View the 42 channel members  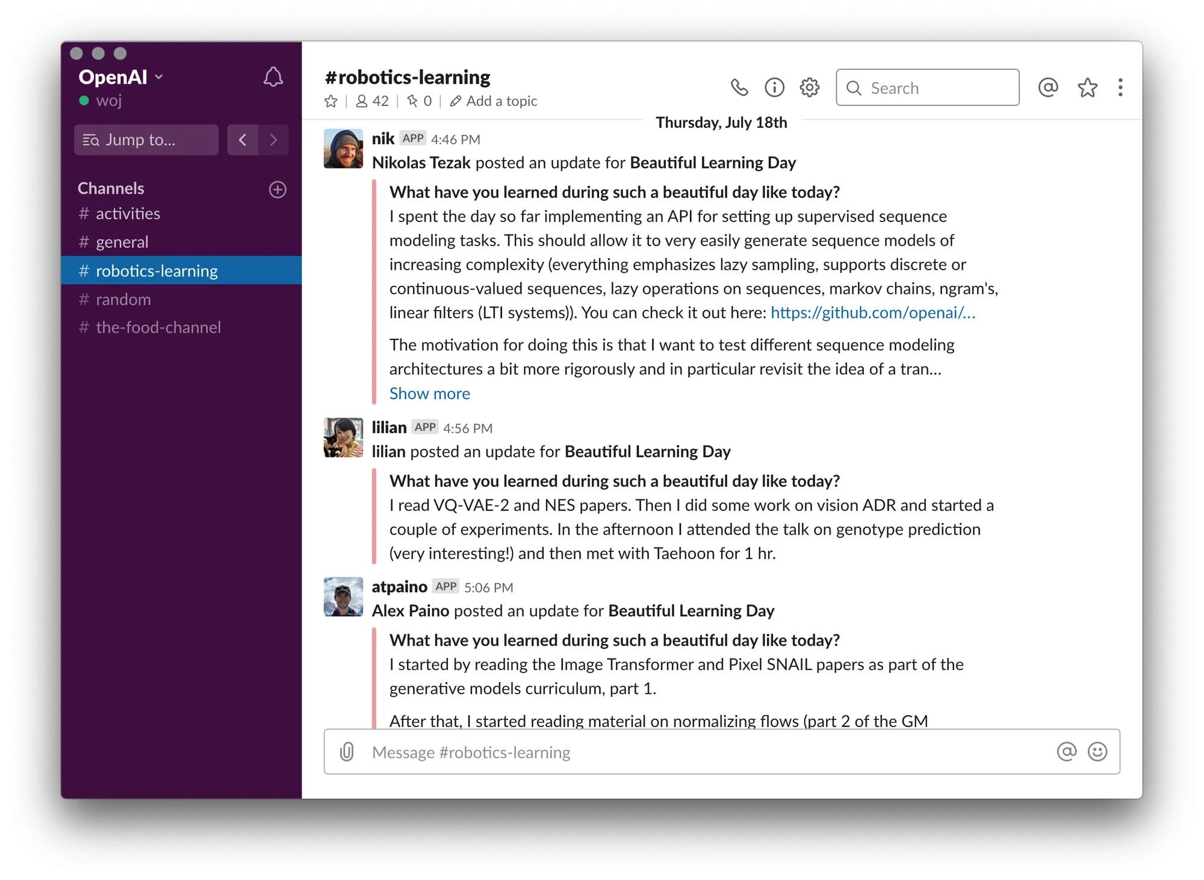372,101
